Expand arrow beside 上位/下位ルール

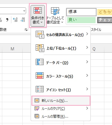tap(87, 47)
